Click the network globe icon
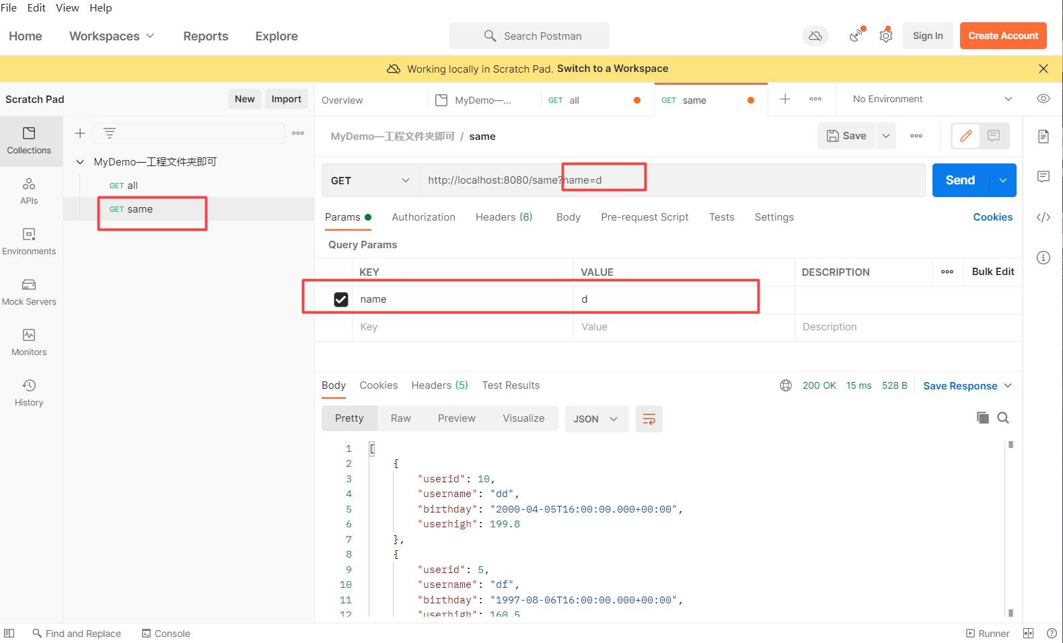This screenshot has height=643, width=1063. (x=786, y=385)
